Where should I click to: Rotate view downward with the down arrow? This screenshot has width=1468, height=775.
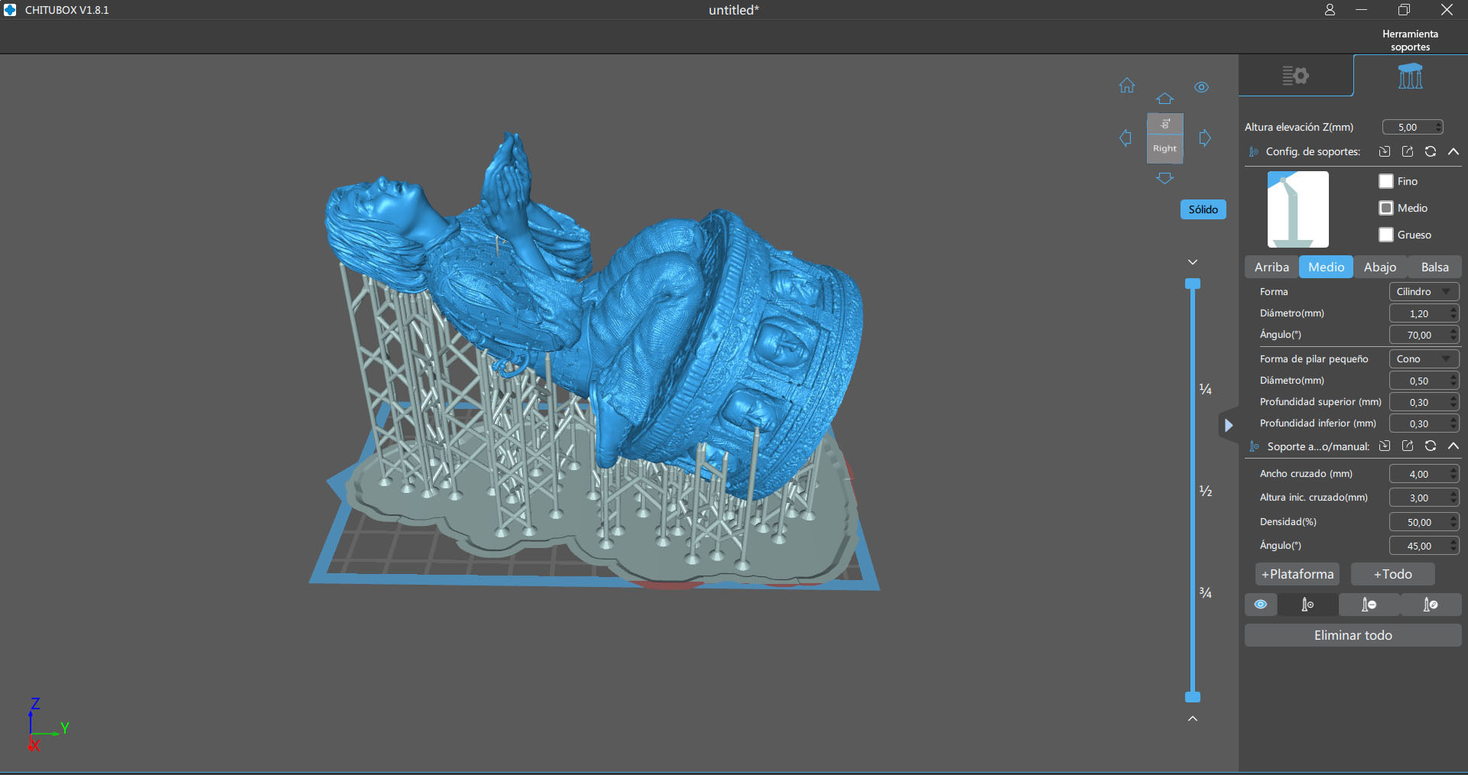click(x=1164, y=178)
